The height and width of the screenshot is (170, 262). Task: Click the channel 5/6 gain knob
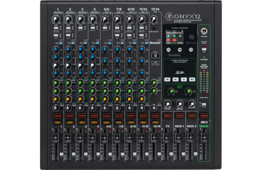[x=105, y=19]
